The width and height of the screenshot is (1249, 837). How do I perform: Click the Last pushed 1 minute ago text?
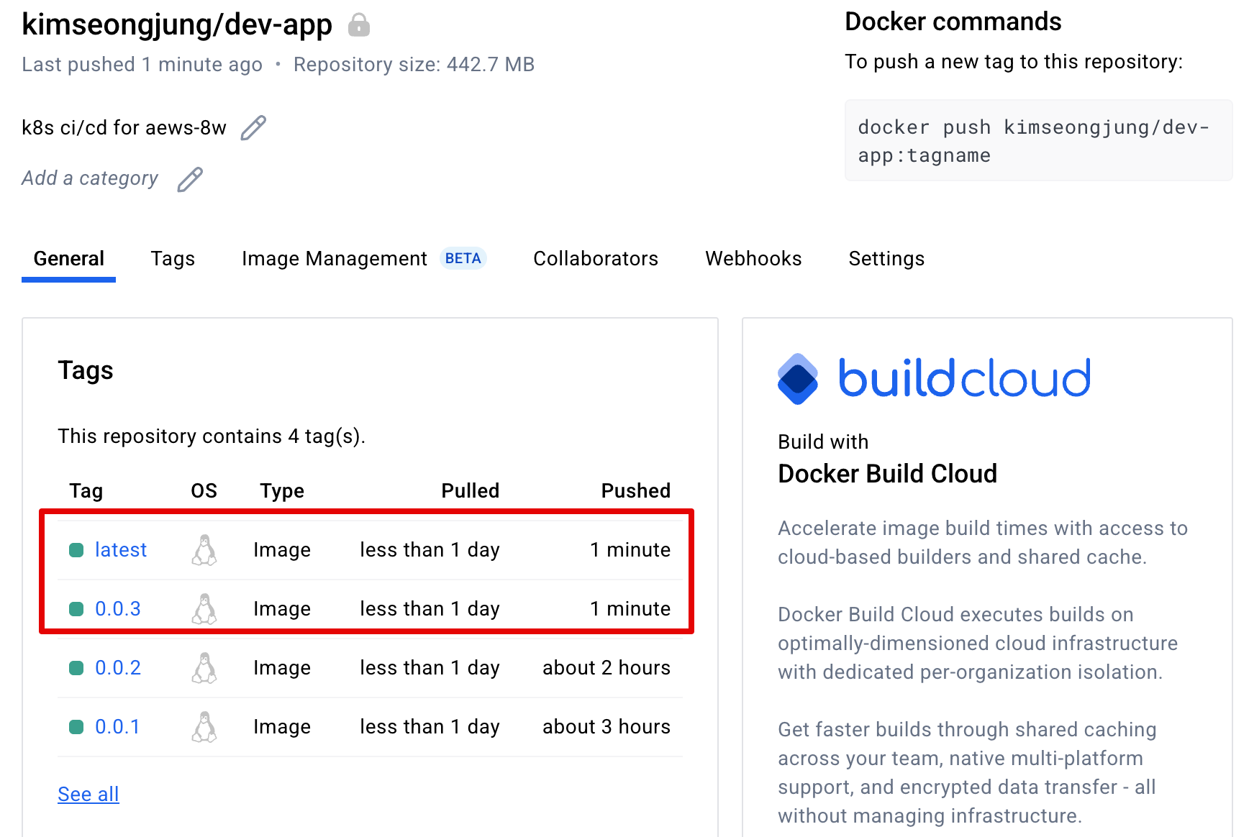(142, 65)
